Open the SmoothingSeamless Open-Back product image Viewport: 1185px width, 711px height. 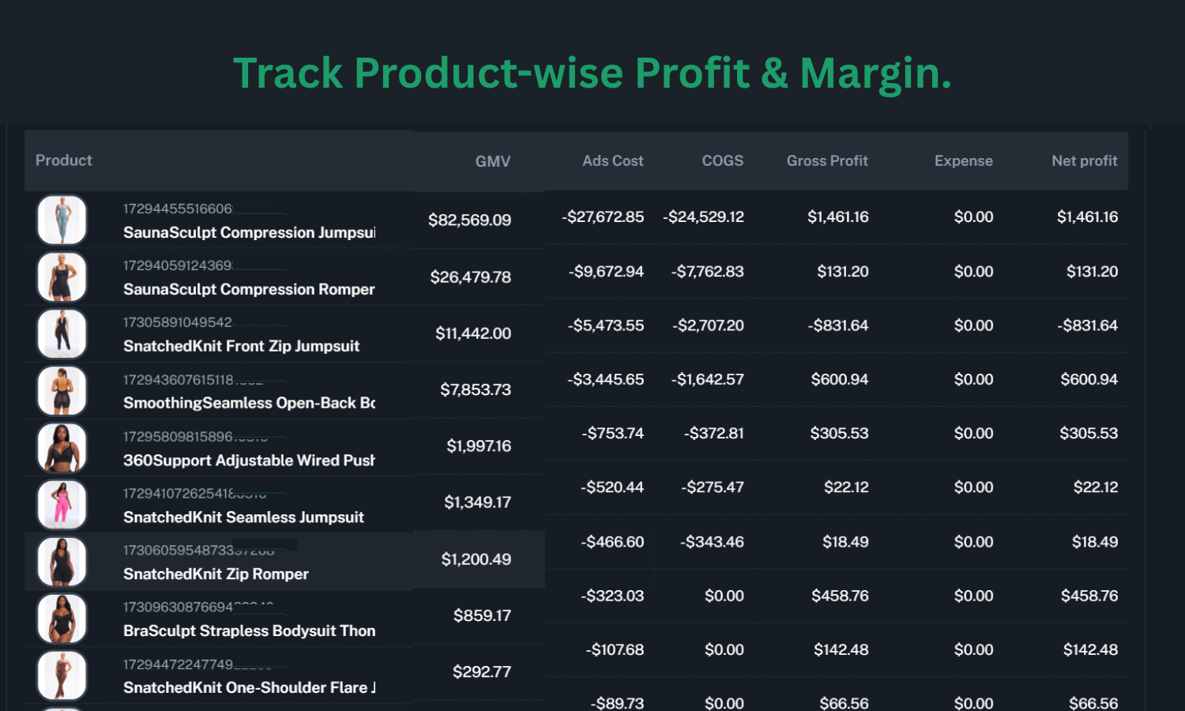click(62, 391)
